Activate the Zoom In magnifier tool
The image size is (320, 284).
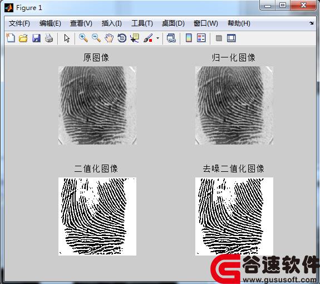[x=83, y=38]
